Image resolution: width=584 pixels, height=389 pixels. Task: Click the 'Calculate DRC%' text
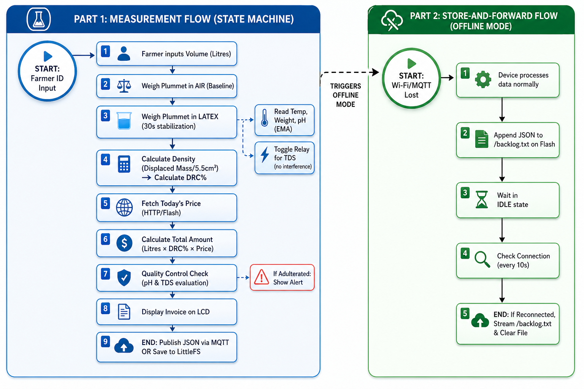pyautogui.click(x=181, y=177)
